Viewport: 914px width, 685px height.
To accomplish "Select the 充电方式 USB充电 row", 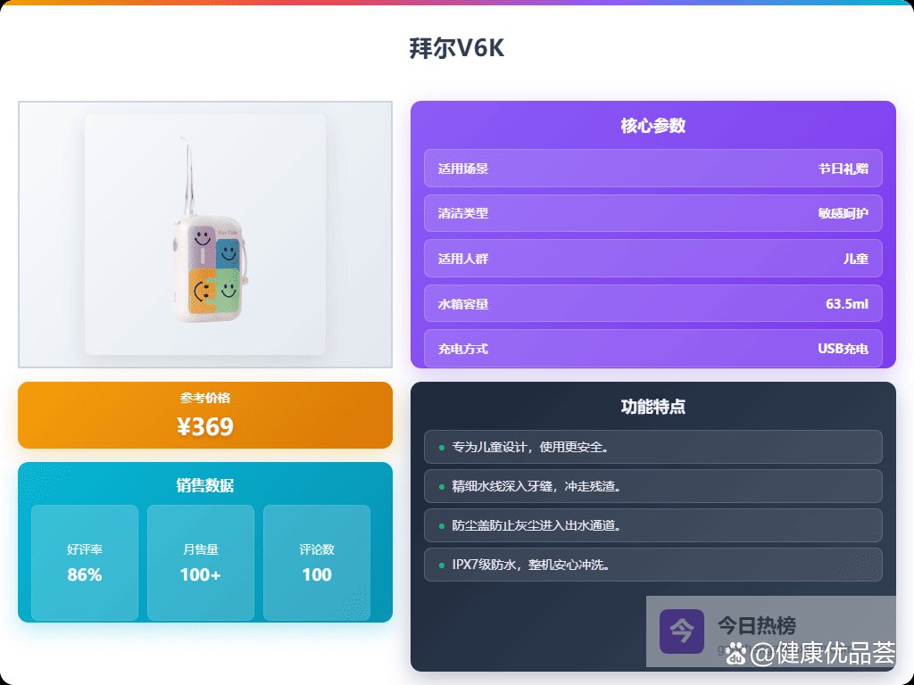I will (652, 348).
